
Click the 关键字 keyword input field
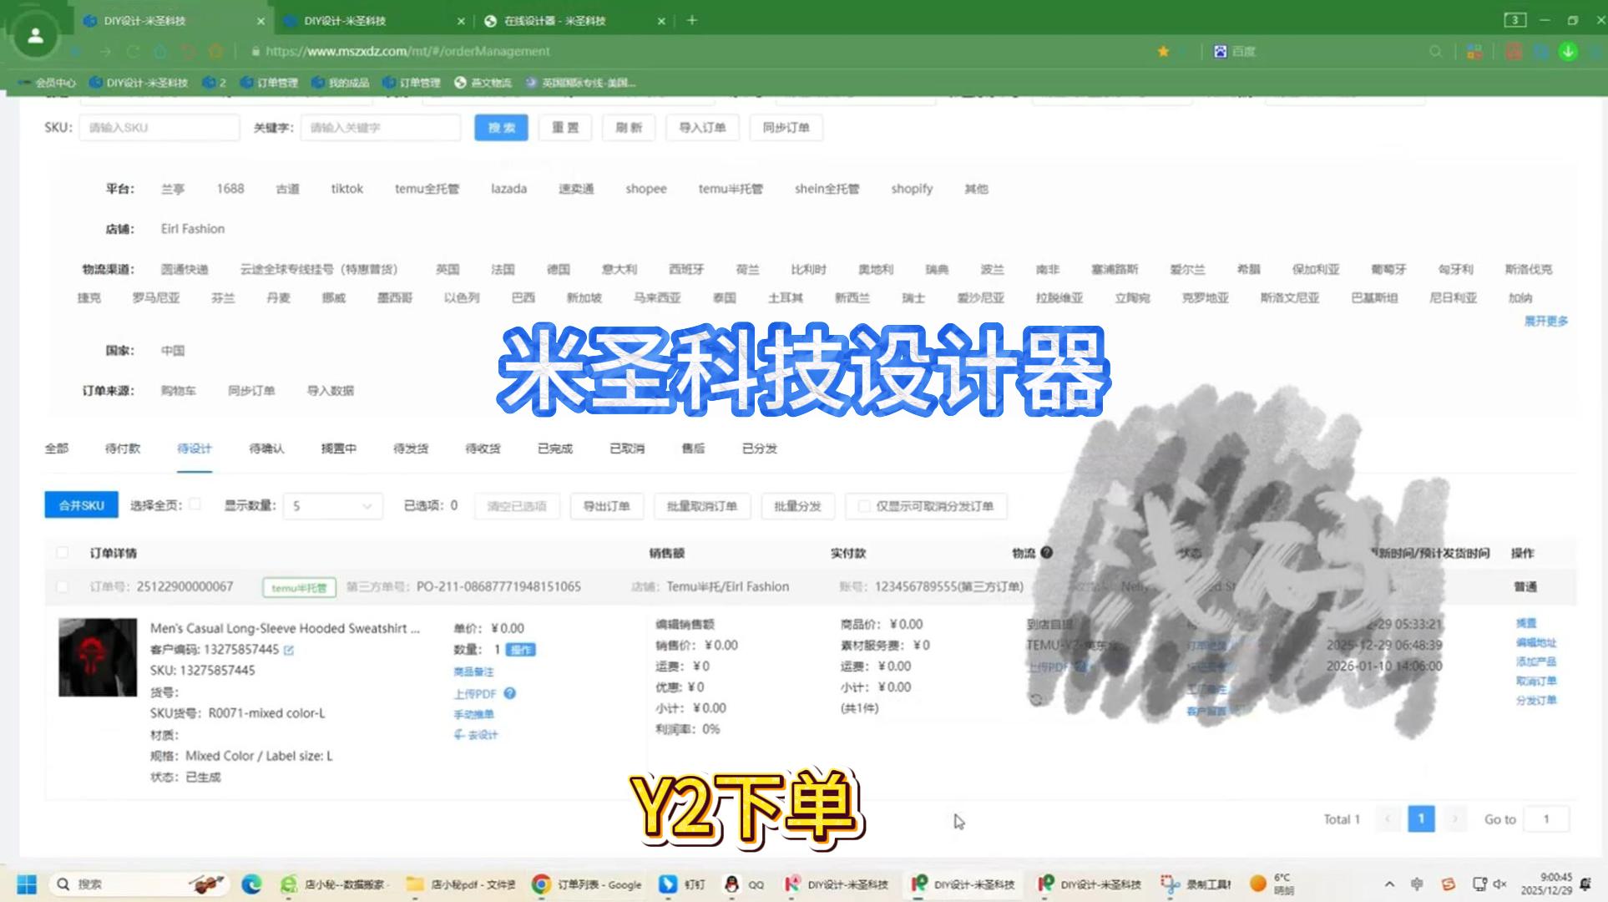coord(380,128)
